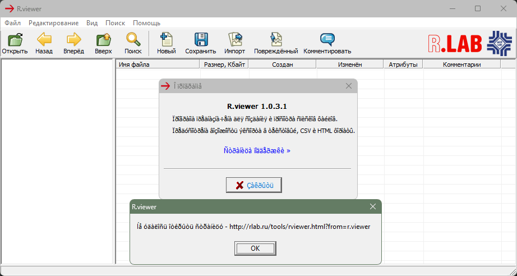Open the Поиск magnifier tool
Screen dimensions: 517x276
click(x=133, y=40)
